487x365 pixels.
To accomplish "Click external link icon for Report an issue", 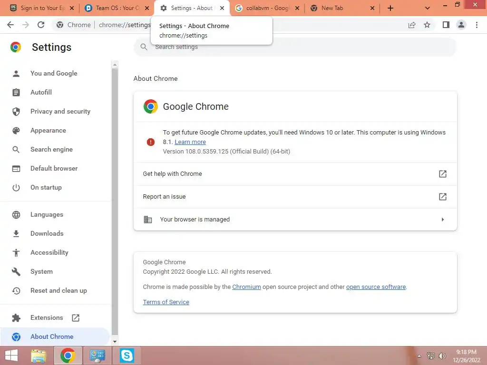I will [443, 196].
